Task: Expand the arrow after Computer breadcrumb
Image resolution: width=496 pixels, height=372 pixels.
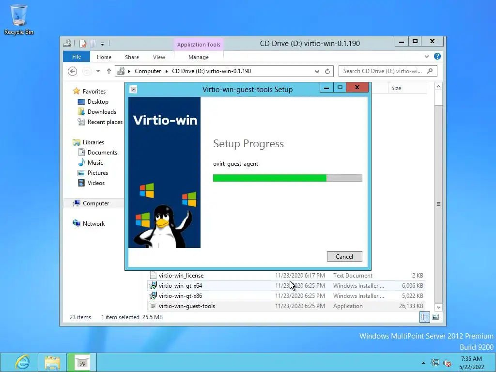Action: tap(167, 71)
